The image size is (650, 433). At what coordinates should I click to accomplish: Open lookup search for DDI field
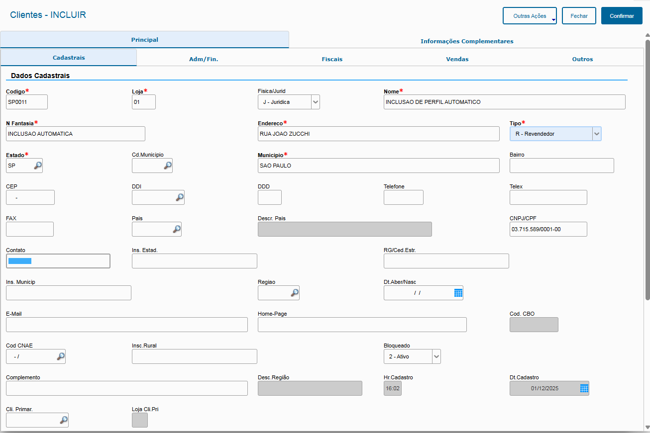click(180, 197)
